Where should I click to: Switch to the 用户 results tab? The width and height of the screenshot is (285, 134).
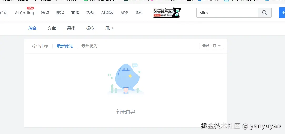click(109, 28)
